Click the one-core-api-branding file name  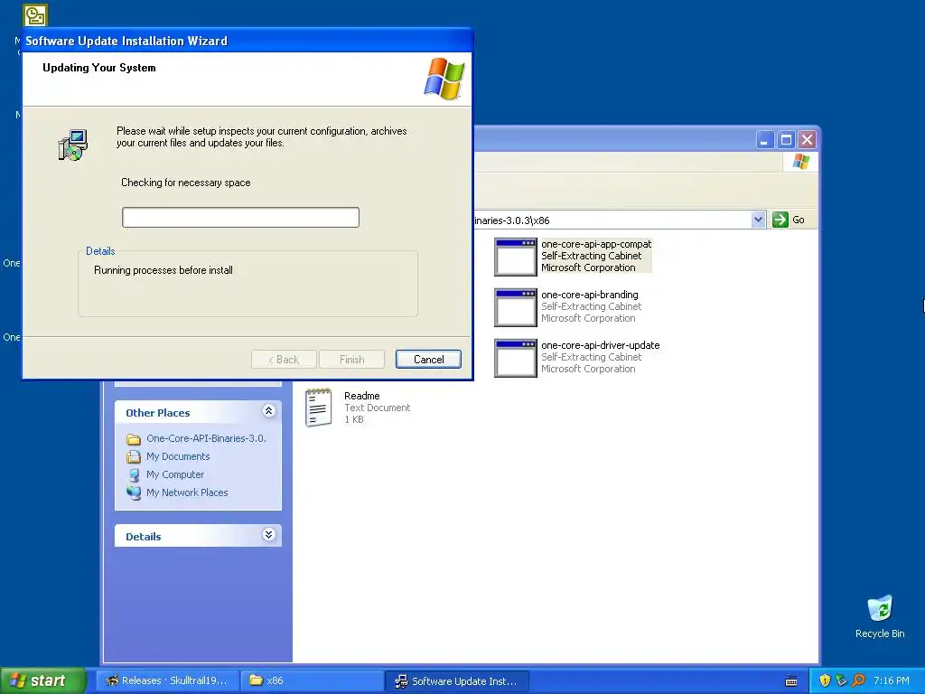(589, 295)
